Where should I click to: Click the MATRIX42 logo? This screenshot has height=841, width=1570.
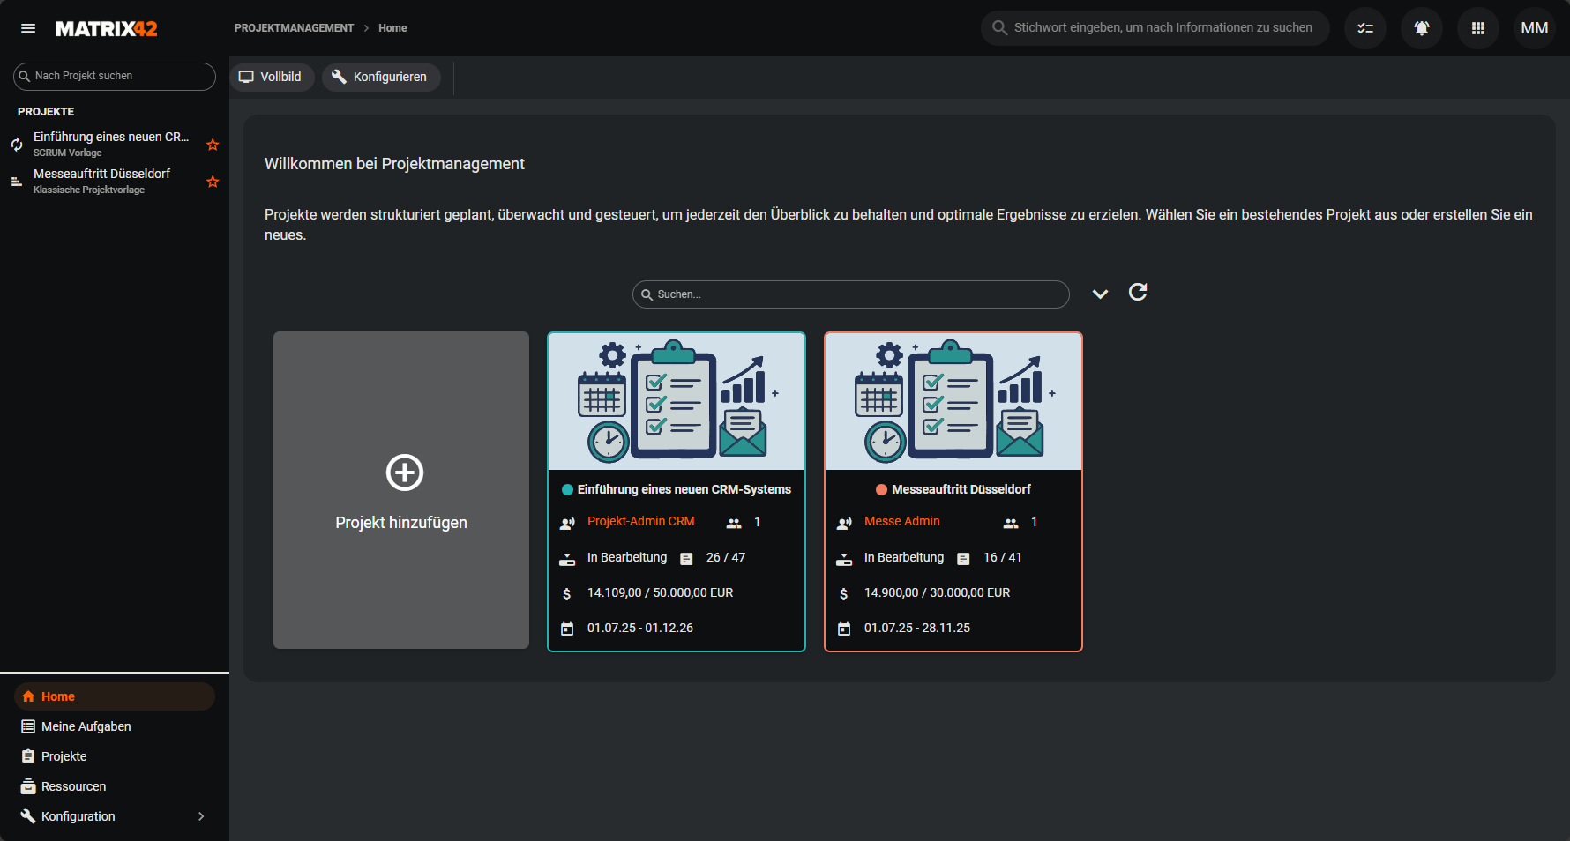click(x=107, y=29)
